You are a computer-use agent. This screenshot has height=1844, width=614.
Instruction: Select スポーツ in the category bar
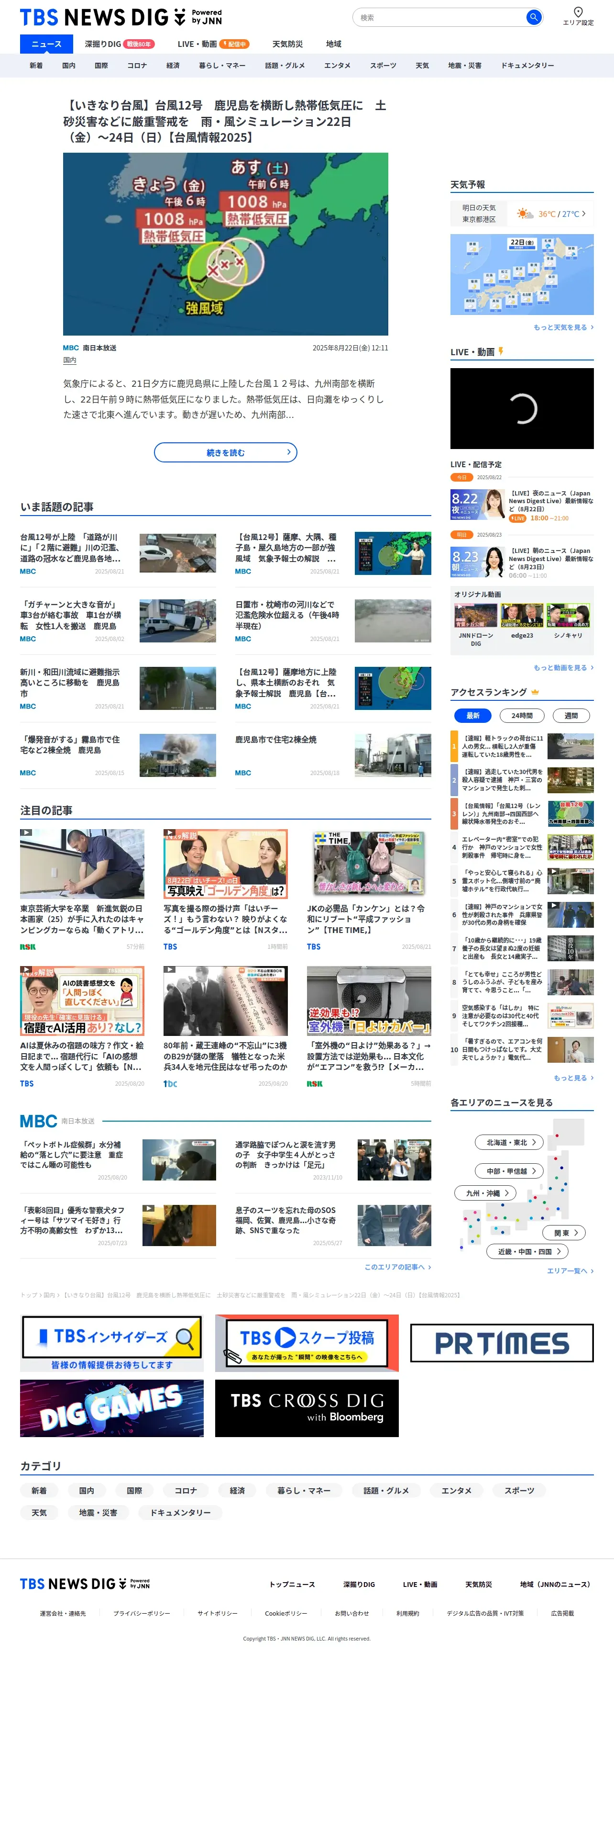pyautogui.click(x=383, y=65)
